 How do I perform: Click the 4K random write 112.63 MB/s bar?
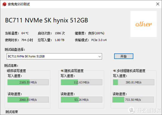pos(82,82)
